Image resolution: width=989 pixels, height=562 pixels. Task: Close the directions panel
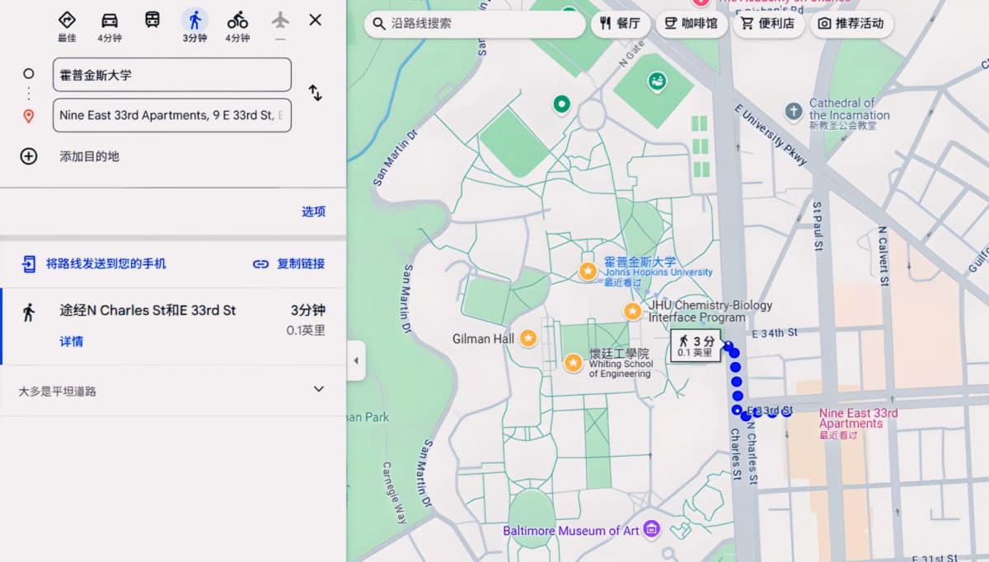coord(315,20)
